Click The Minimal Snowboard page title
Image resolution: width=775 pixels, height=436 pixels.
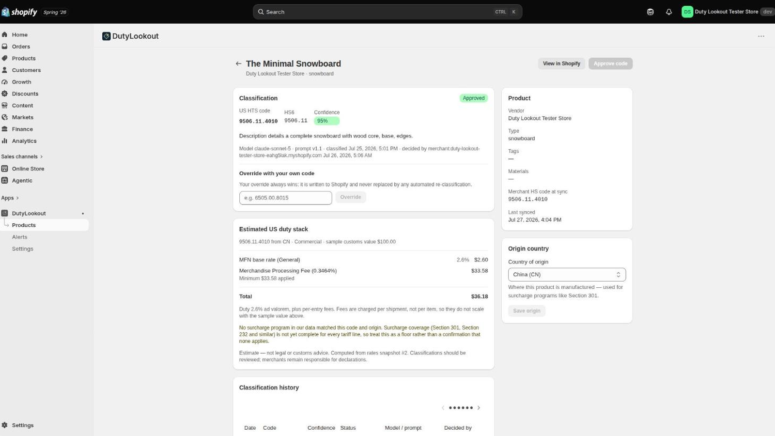[294, 63]
